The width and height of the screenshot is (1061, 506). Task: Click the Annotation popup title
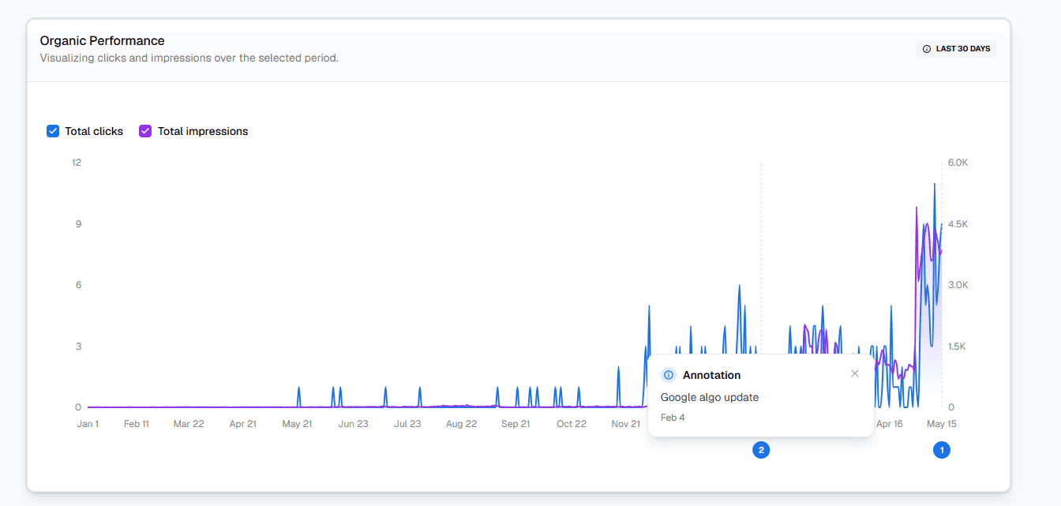(x=711, y=375)
